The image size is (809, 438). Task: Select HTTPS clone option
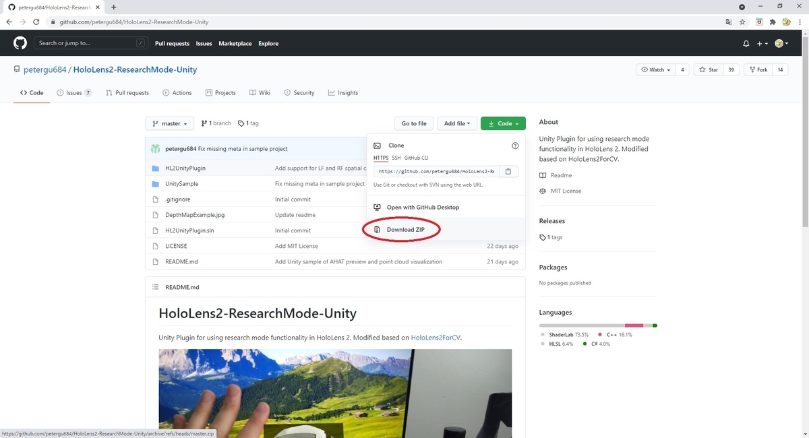click(x=381, y=158)
